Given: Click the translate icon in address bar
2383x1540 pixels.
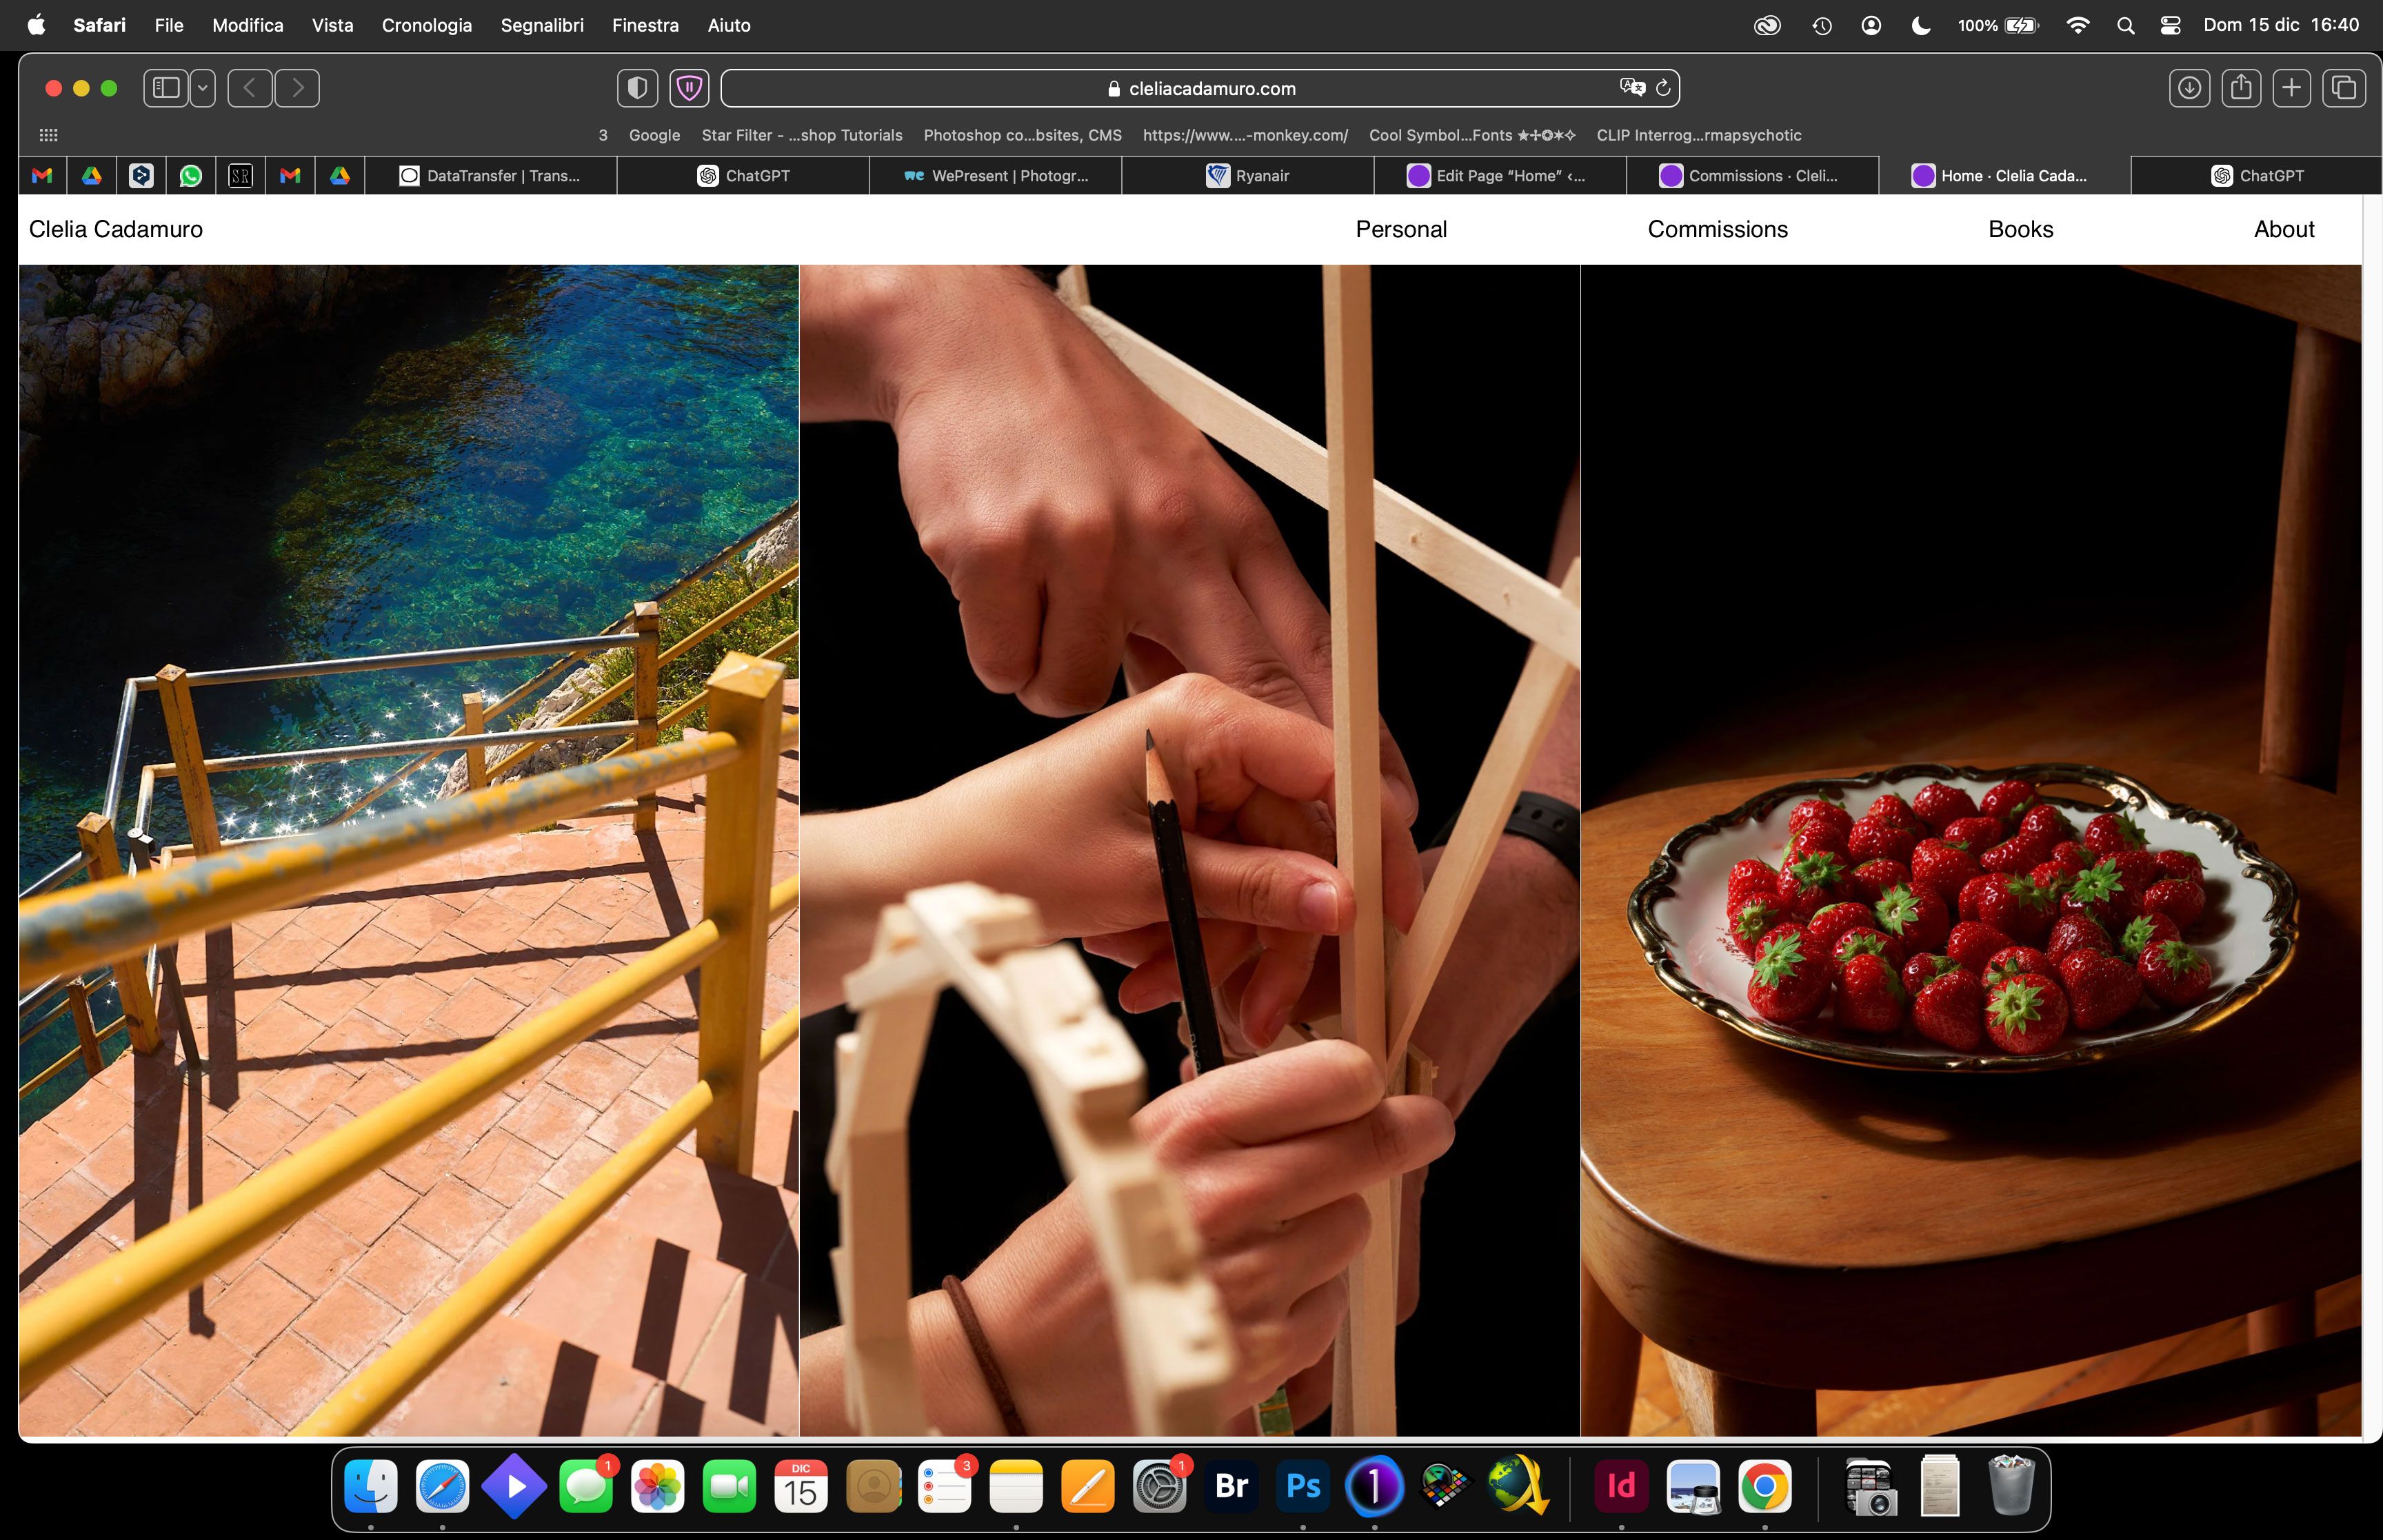Looking at the screenshot, I should pyautogui.click(x=1632, y=88).
